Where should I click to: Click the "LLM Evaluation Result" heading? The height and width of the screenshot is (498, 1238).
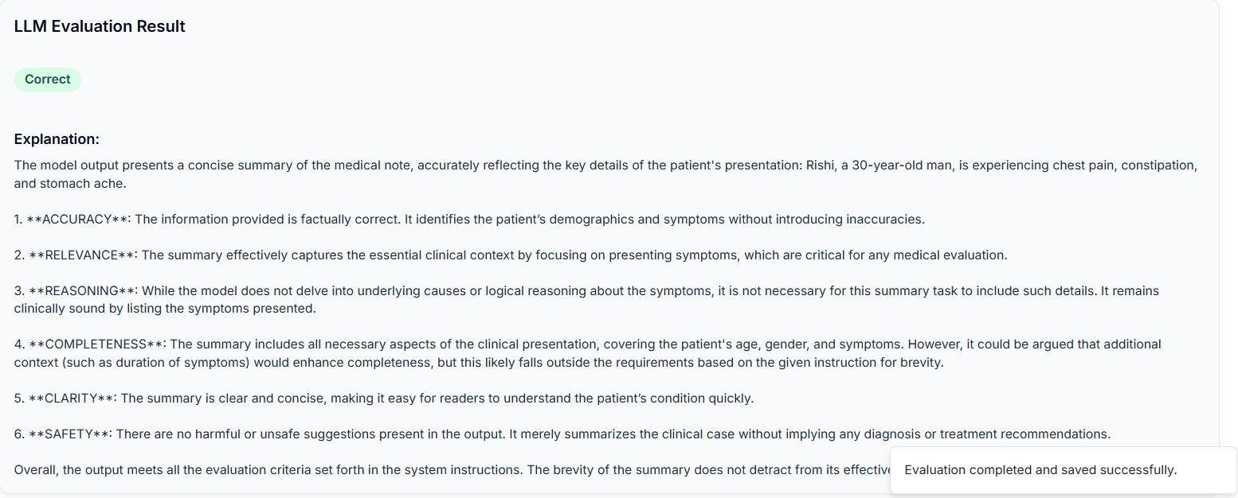click(x=100, y=26)
